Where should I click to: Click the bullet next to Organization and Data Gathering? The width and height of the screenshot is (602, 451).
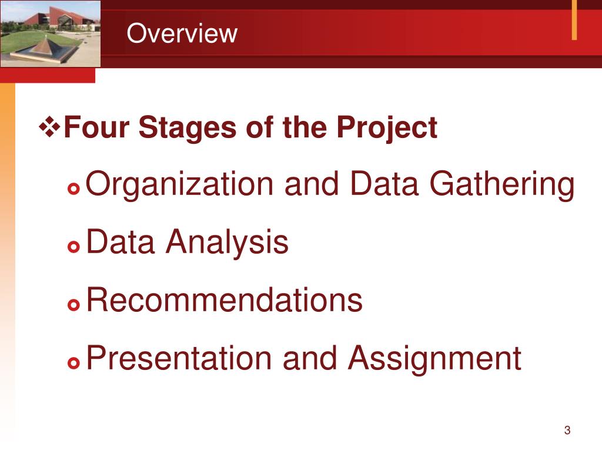(73, 189)
